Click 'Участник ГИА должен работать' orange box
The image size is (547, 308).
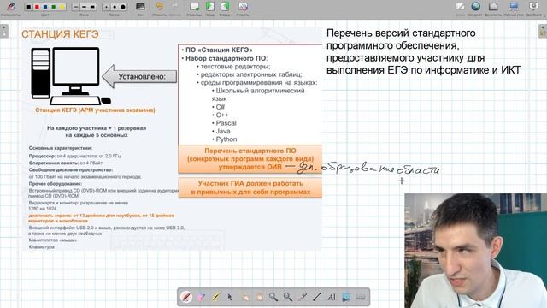click(x=250, y=188)
